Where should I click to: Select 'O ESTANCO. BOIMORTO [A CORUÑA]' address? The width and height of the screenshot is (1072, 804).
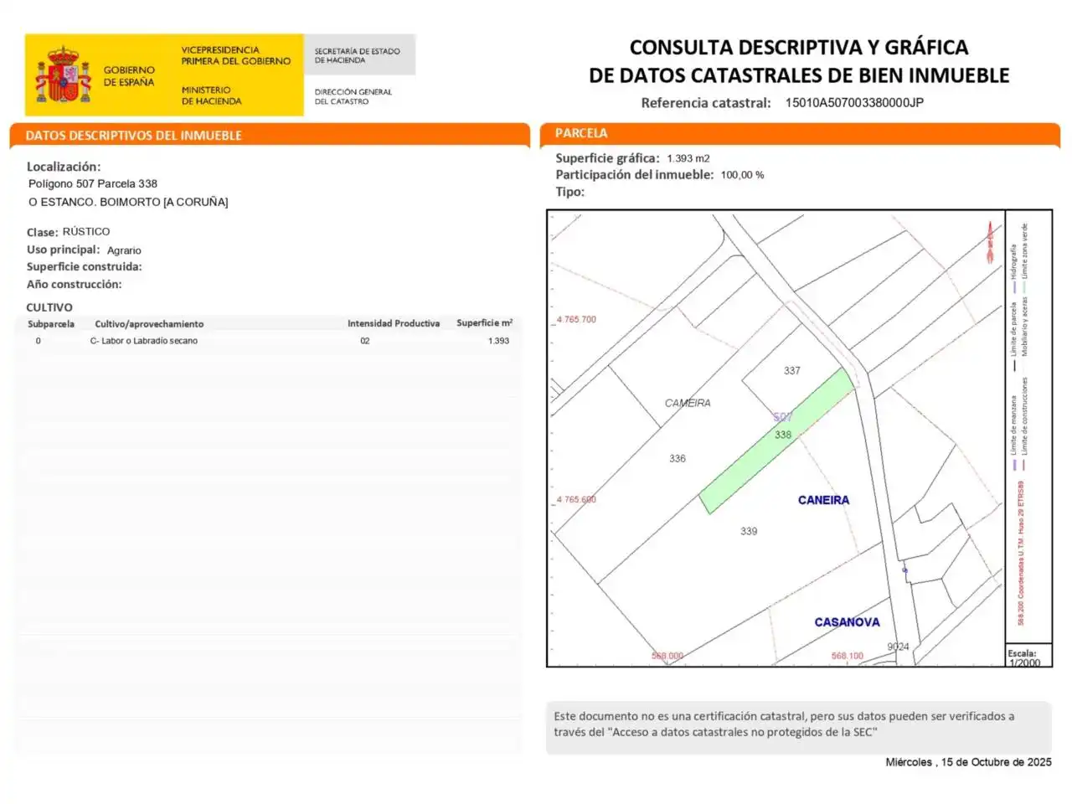(x=128, y=202)
